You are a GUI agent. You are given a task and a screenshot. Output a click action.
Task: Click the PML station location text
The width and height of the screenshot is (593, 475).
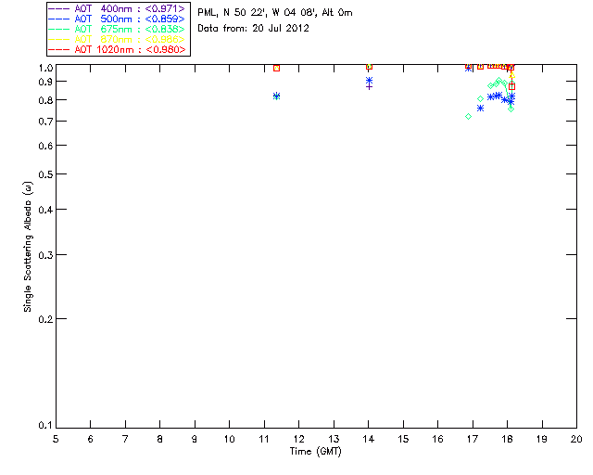(x=275, y=13)
